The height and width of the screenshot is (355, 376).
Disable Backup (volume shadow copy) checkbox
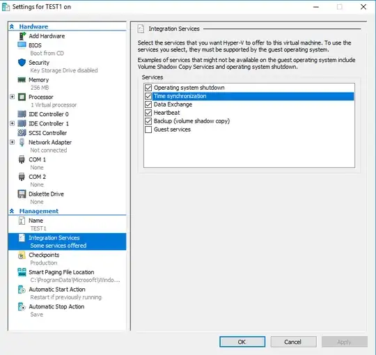pos(148,121)
